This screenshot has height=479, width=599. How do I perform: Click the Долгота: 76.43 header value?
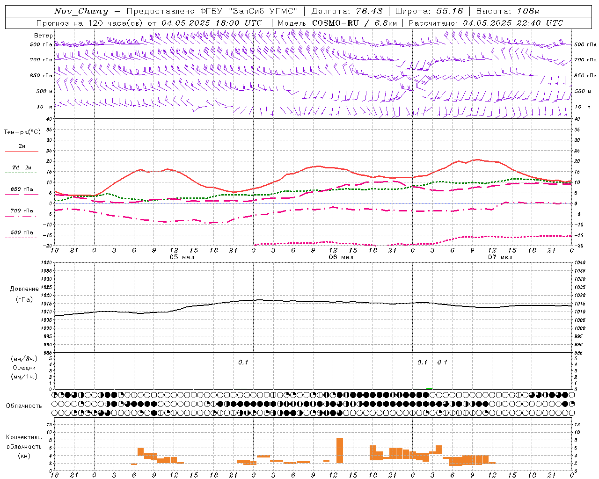[347, 11]
